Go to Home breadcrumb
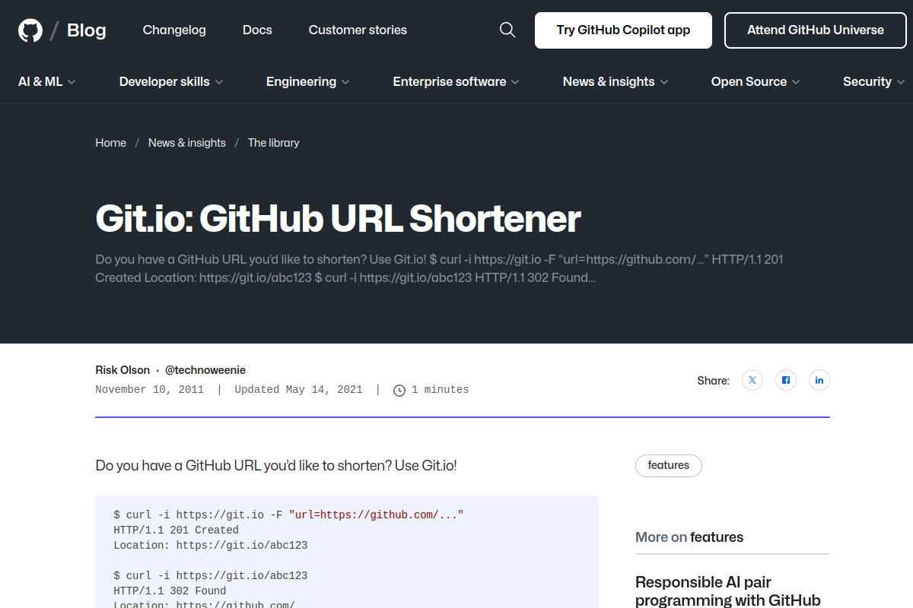The width and height of the screenshot is (913, 608). click(111, 143)
